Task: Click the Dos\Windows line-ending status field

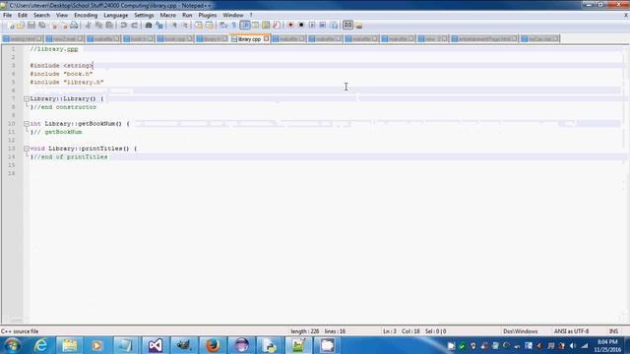Action: pos(521,331)
